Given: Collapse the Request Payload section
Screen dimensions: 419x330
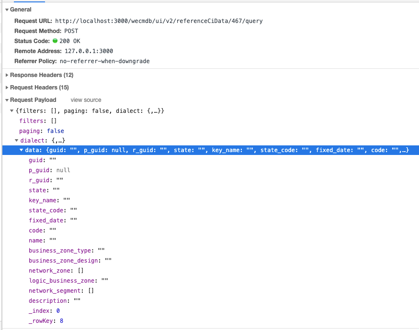Looking at the screenshot, I should (6, 100).
